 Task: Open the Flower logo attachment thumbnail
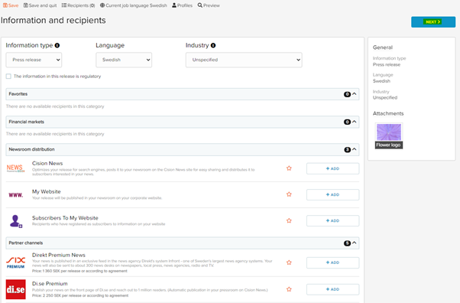pyautogui.click(x=389, y=135)
